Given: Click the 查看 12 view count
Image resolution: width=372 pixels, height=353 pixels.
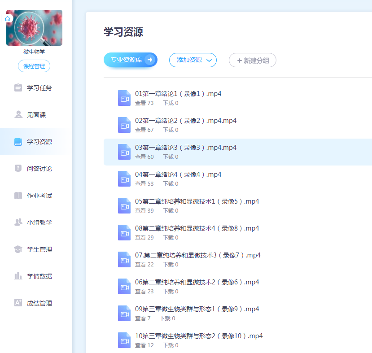Looking at the screenshot, I should click(x=144, y=345).
